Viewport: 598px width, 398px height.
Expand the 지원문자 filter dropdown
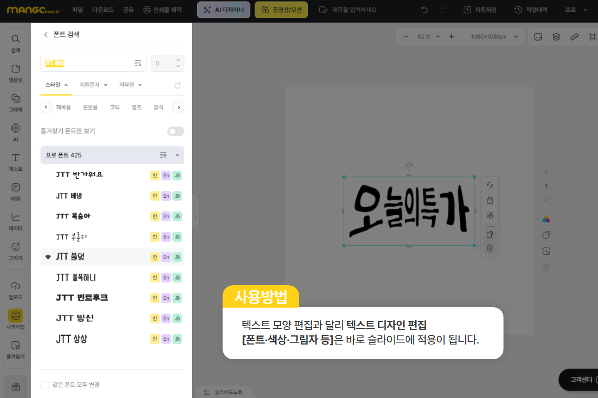[93, 85]
